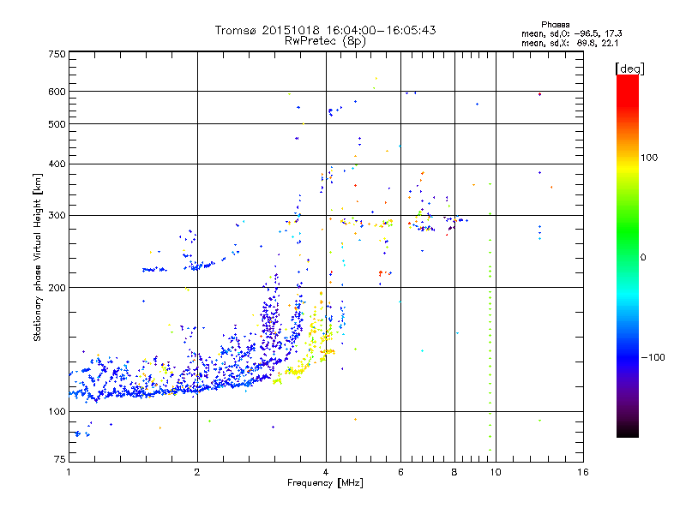Pick the black bottom of the phase colorbar
Image resolution: width=686 pixels, height=514 pixels.
(628, 431)
